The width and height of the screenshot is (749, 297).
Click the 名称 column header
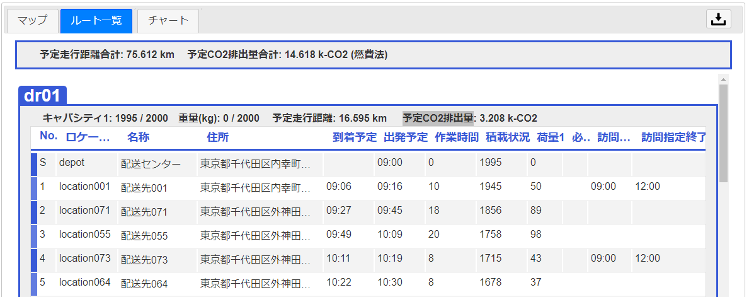[138, 137]
